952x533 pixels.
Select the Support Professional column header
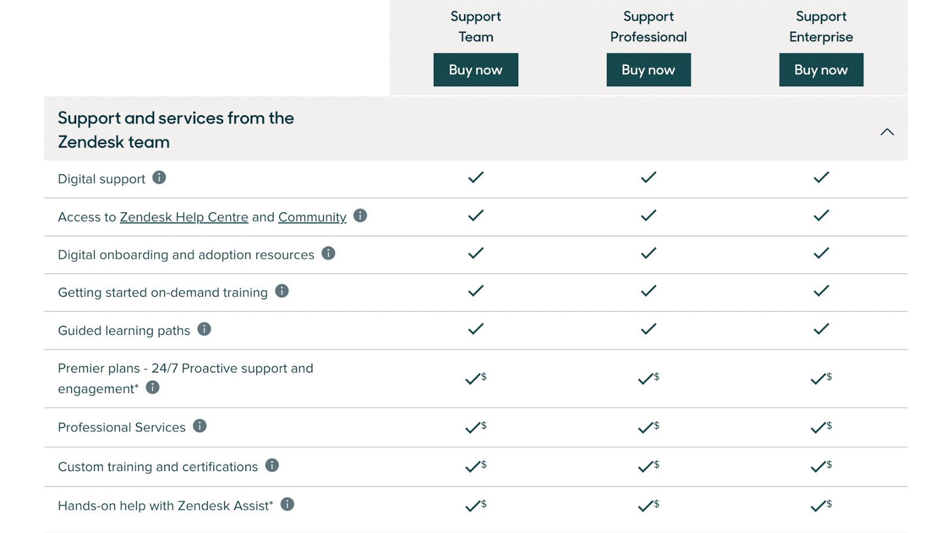click(x=648, y=27)
